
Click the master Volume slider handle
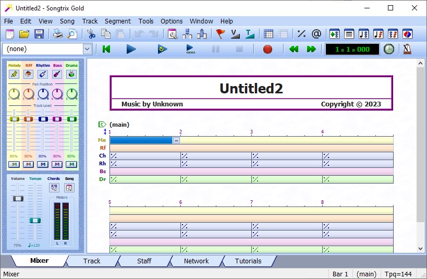(x=18, y=199)
